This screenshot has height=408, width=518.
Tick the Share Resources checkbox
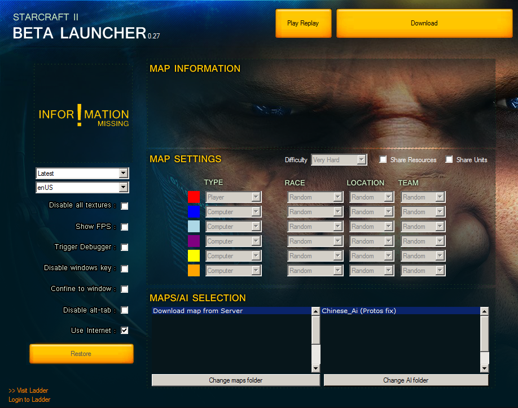383,159
